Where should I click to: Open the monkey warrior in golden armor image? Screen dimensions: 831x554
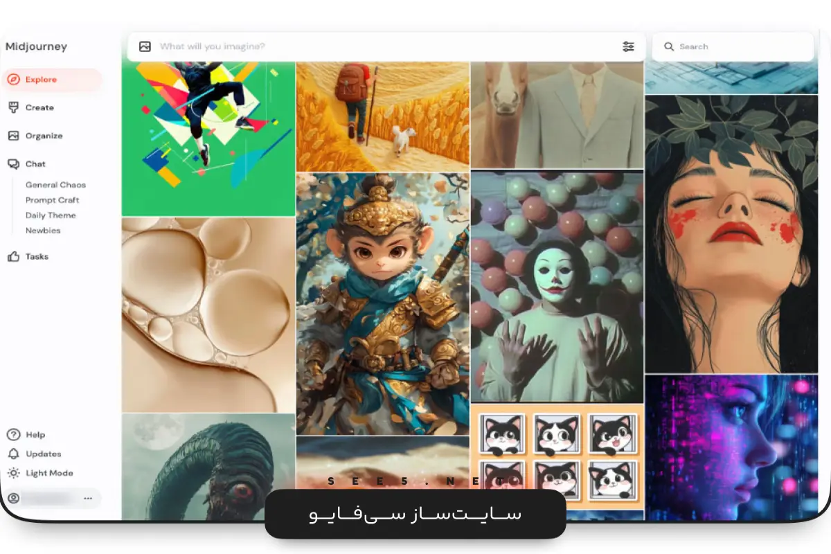383,304
